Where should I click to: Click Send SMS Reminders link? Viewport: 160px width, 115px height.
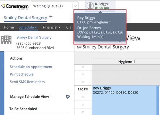[x=27, y=82]
